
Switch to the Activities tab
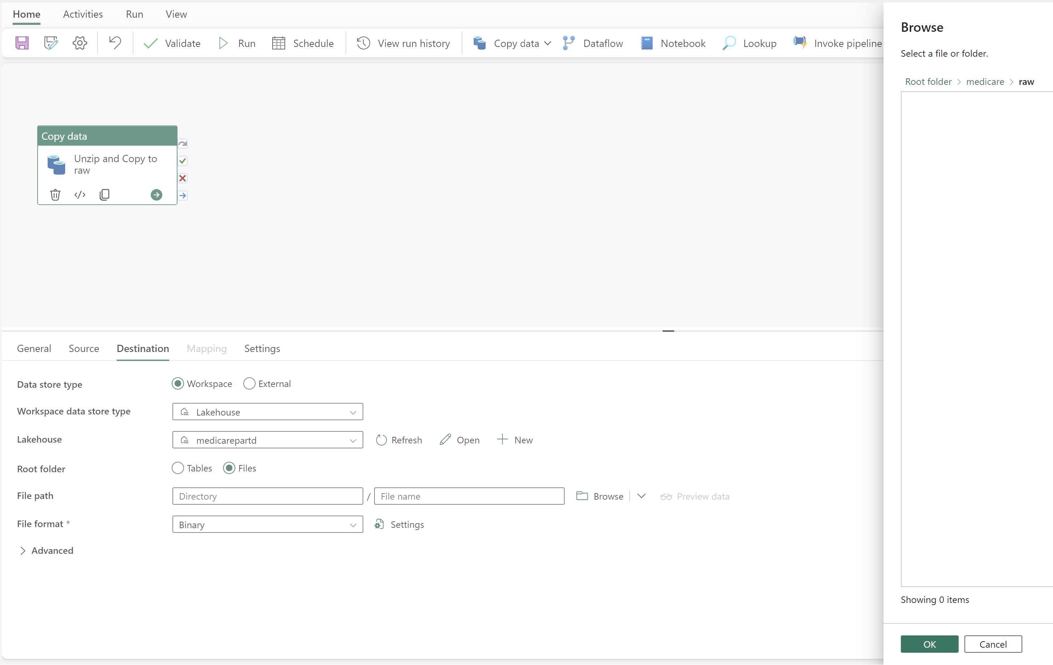click(83, 14)
